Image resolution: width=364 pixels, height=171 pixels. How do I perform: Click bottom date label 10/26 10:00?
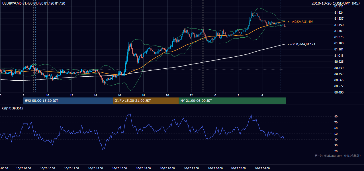click(48, 168)
